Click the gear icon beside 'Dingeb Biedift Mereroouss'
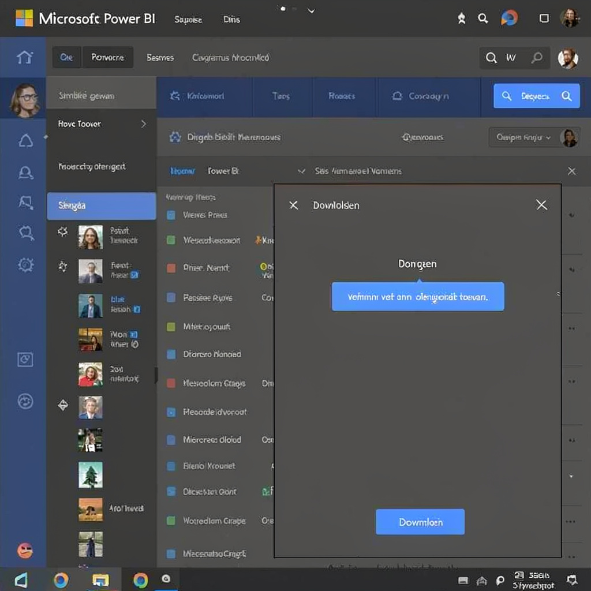The height and width of the screenshot is (591, 591). [x=175, y=137]
